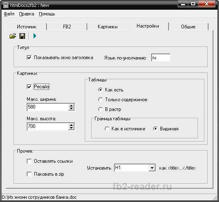
Task: Enable Паковать в zip checkbox
Action: [x=29, y=174]
